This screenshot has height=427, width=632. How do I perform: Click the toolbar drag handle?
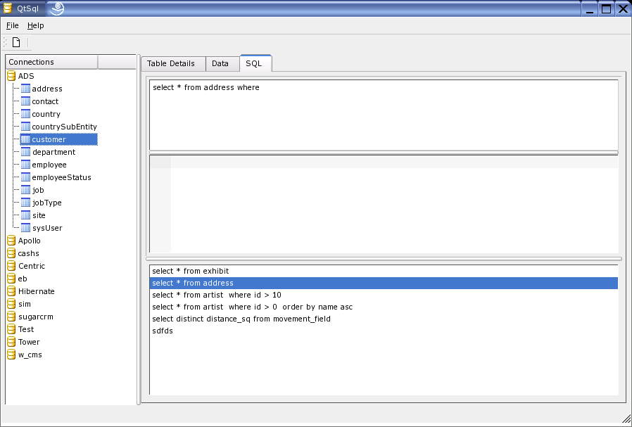5,42
